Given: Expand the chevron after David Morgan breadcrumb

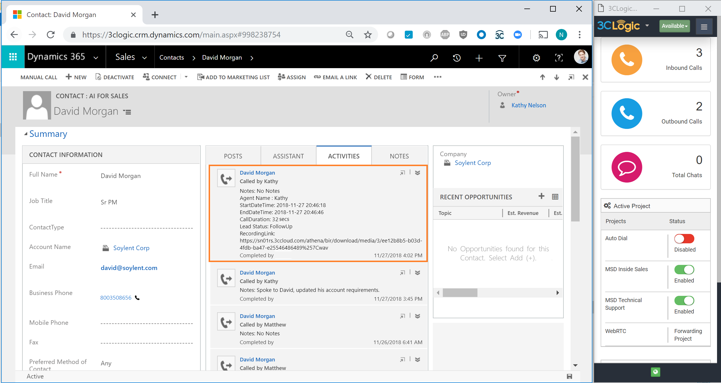Looking at the screenshot, I should tap(252, 58).
